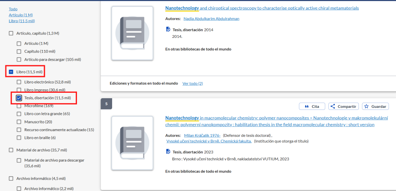Check Archivo informático (4,5 mil) parent checkbox
This screenshot has height=191, width=396.
(11, 179)
